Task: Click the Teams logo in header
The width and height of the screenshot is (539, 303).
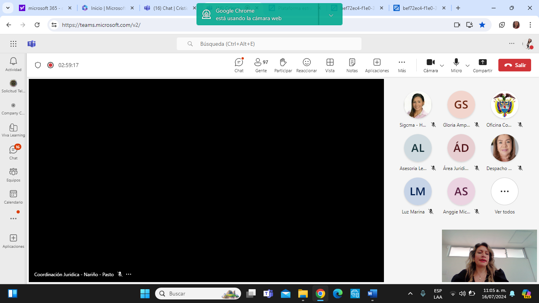Action: pyautogui.click(x=32, y=44)
